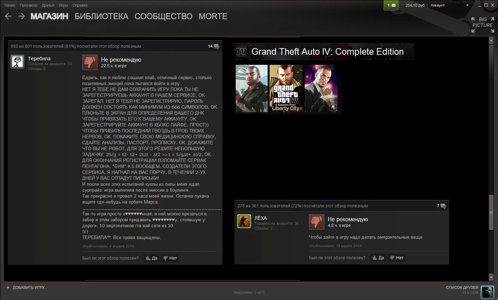This screenshot has width=498, height=300.
Task: Click Теребила's 'Обзоры: 6' text
Action: coord(37,69)
